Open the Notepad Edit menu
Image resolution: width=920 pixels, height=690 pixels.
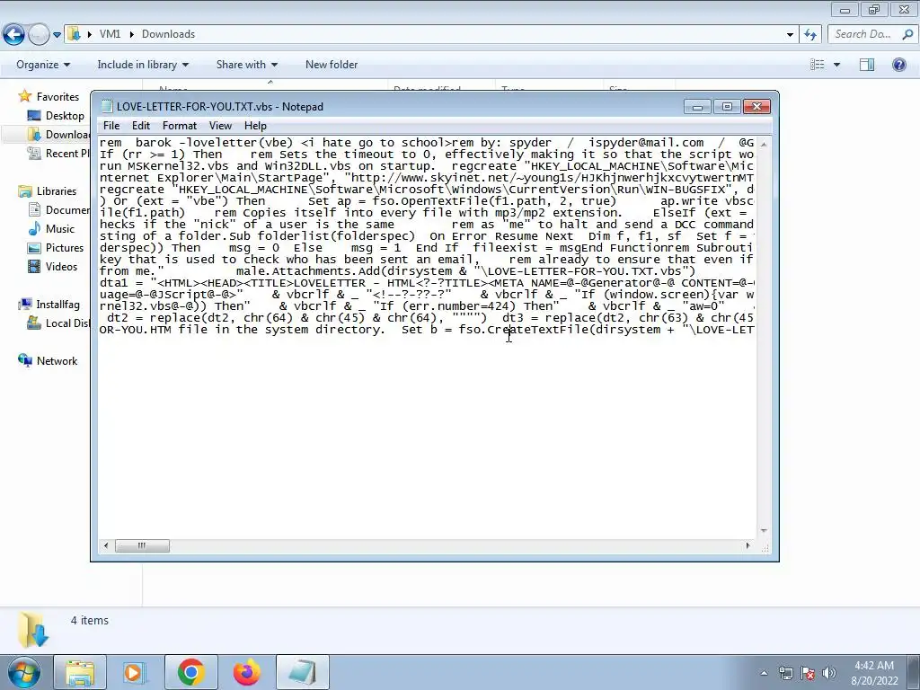(141, 126)
